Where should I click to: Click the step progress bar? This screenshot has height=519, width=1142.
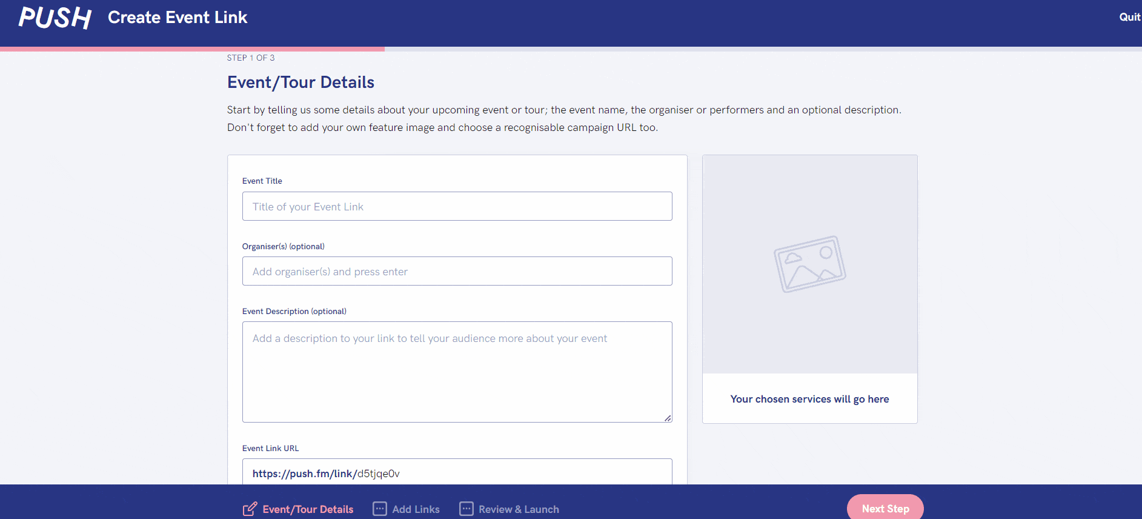tap(571, 49)
